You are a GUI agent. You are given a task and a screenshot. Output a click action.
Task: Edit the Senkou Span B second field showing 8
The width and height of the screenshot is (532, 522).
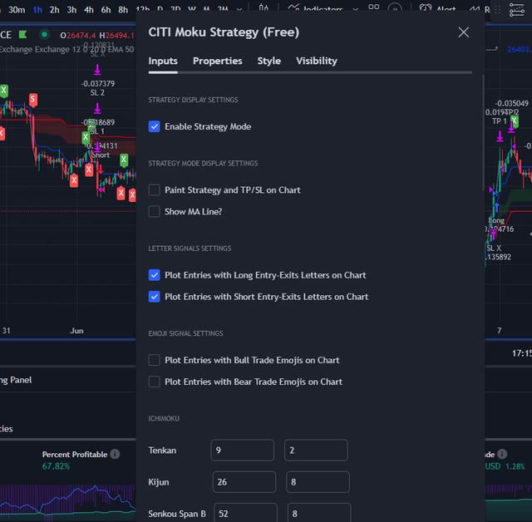click(319, 513)
